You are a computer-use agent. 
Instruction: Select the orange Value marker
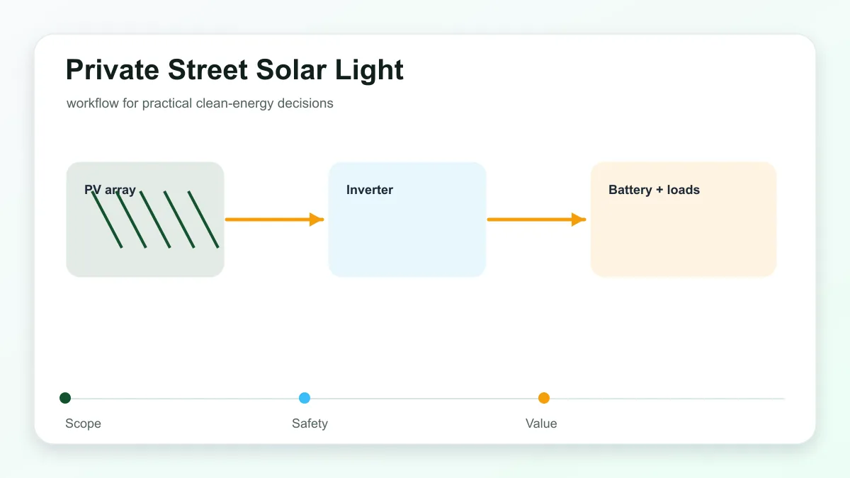click(x=544, y=398)
